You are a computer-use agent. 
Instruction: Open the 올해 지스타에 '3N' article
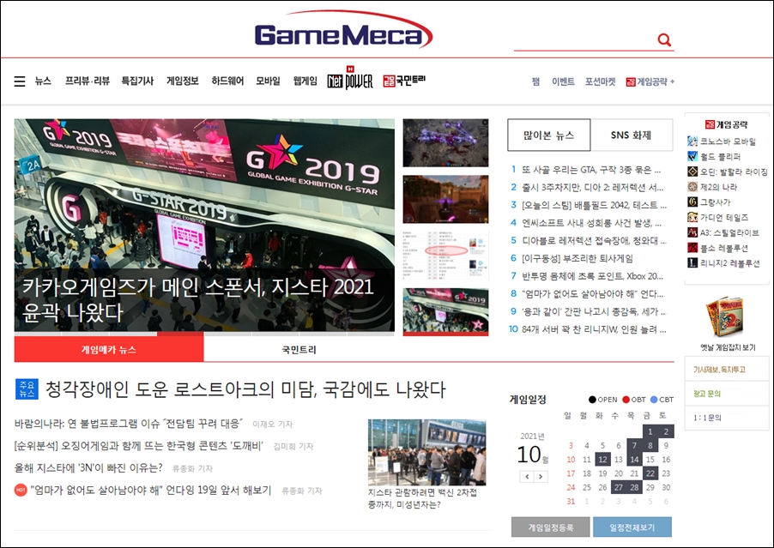coord(88,467)
